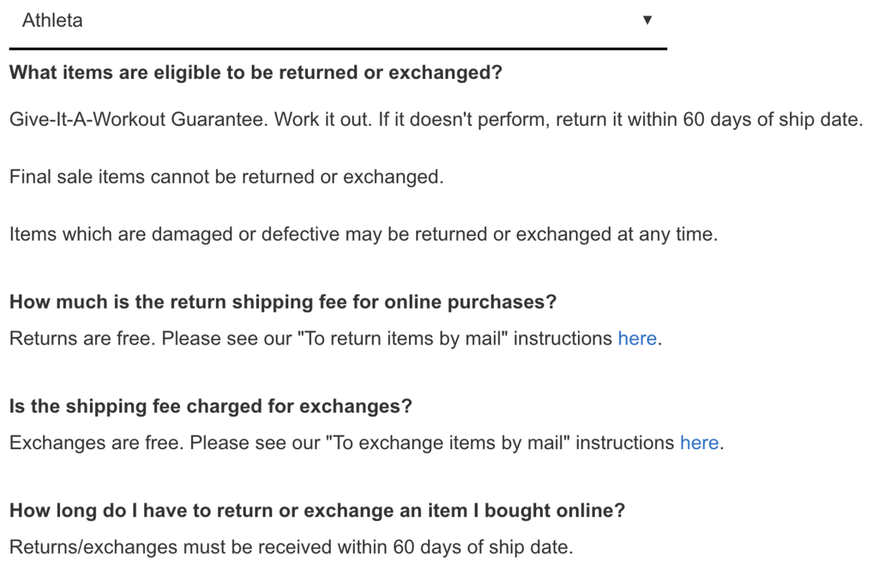This screenshot has height=575, width=878.
Task: Click the 'Give-It-A-Workout Guarantee' phrase
Action: click(x=138, y=119)
